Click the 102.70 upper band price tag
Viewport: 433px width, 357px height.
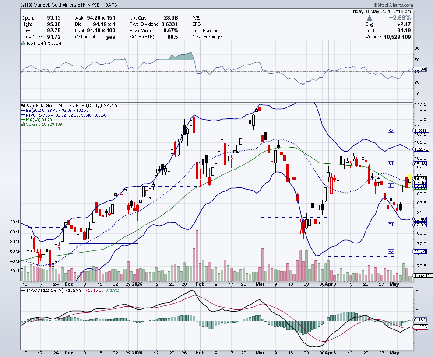pos(421,149)
